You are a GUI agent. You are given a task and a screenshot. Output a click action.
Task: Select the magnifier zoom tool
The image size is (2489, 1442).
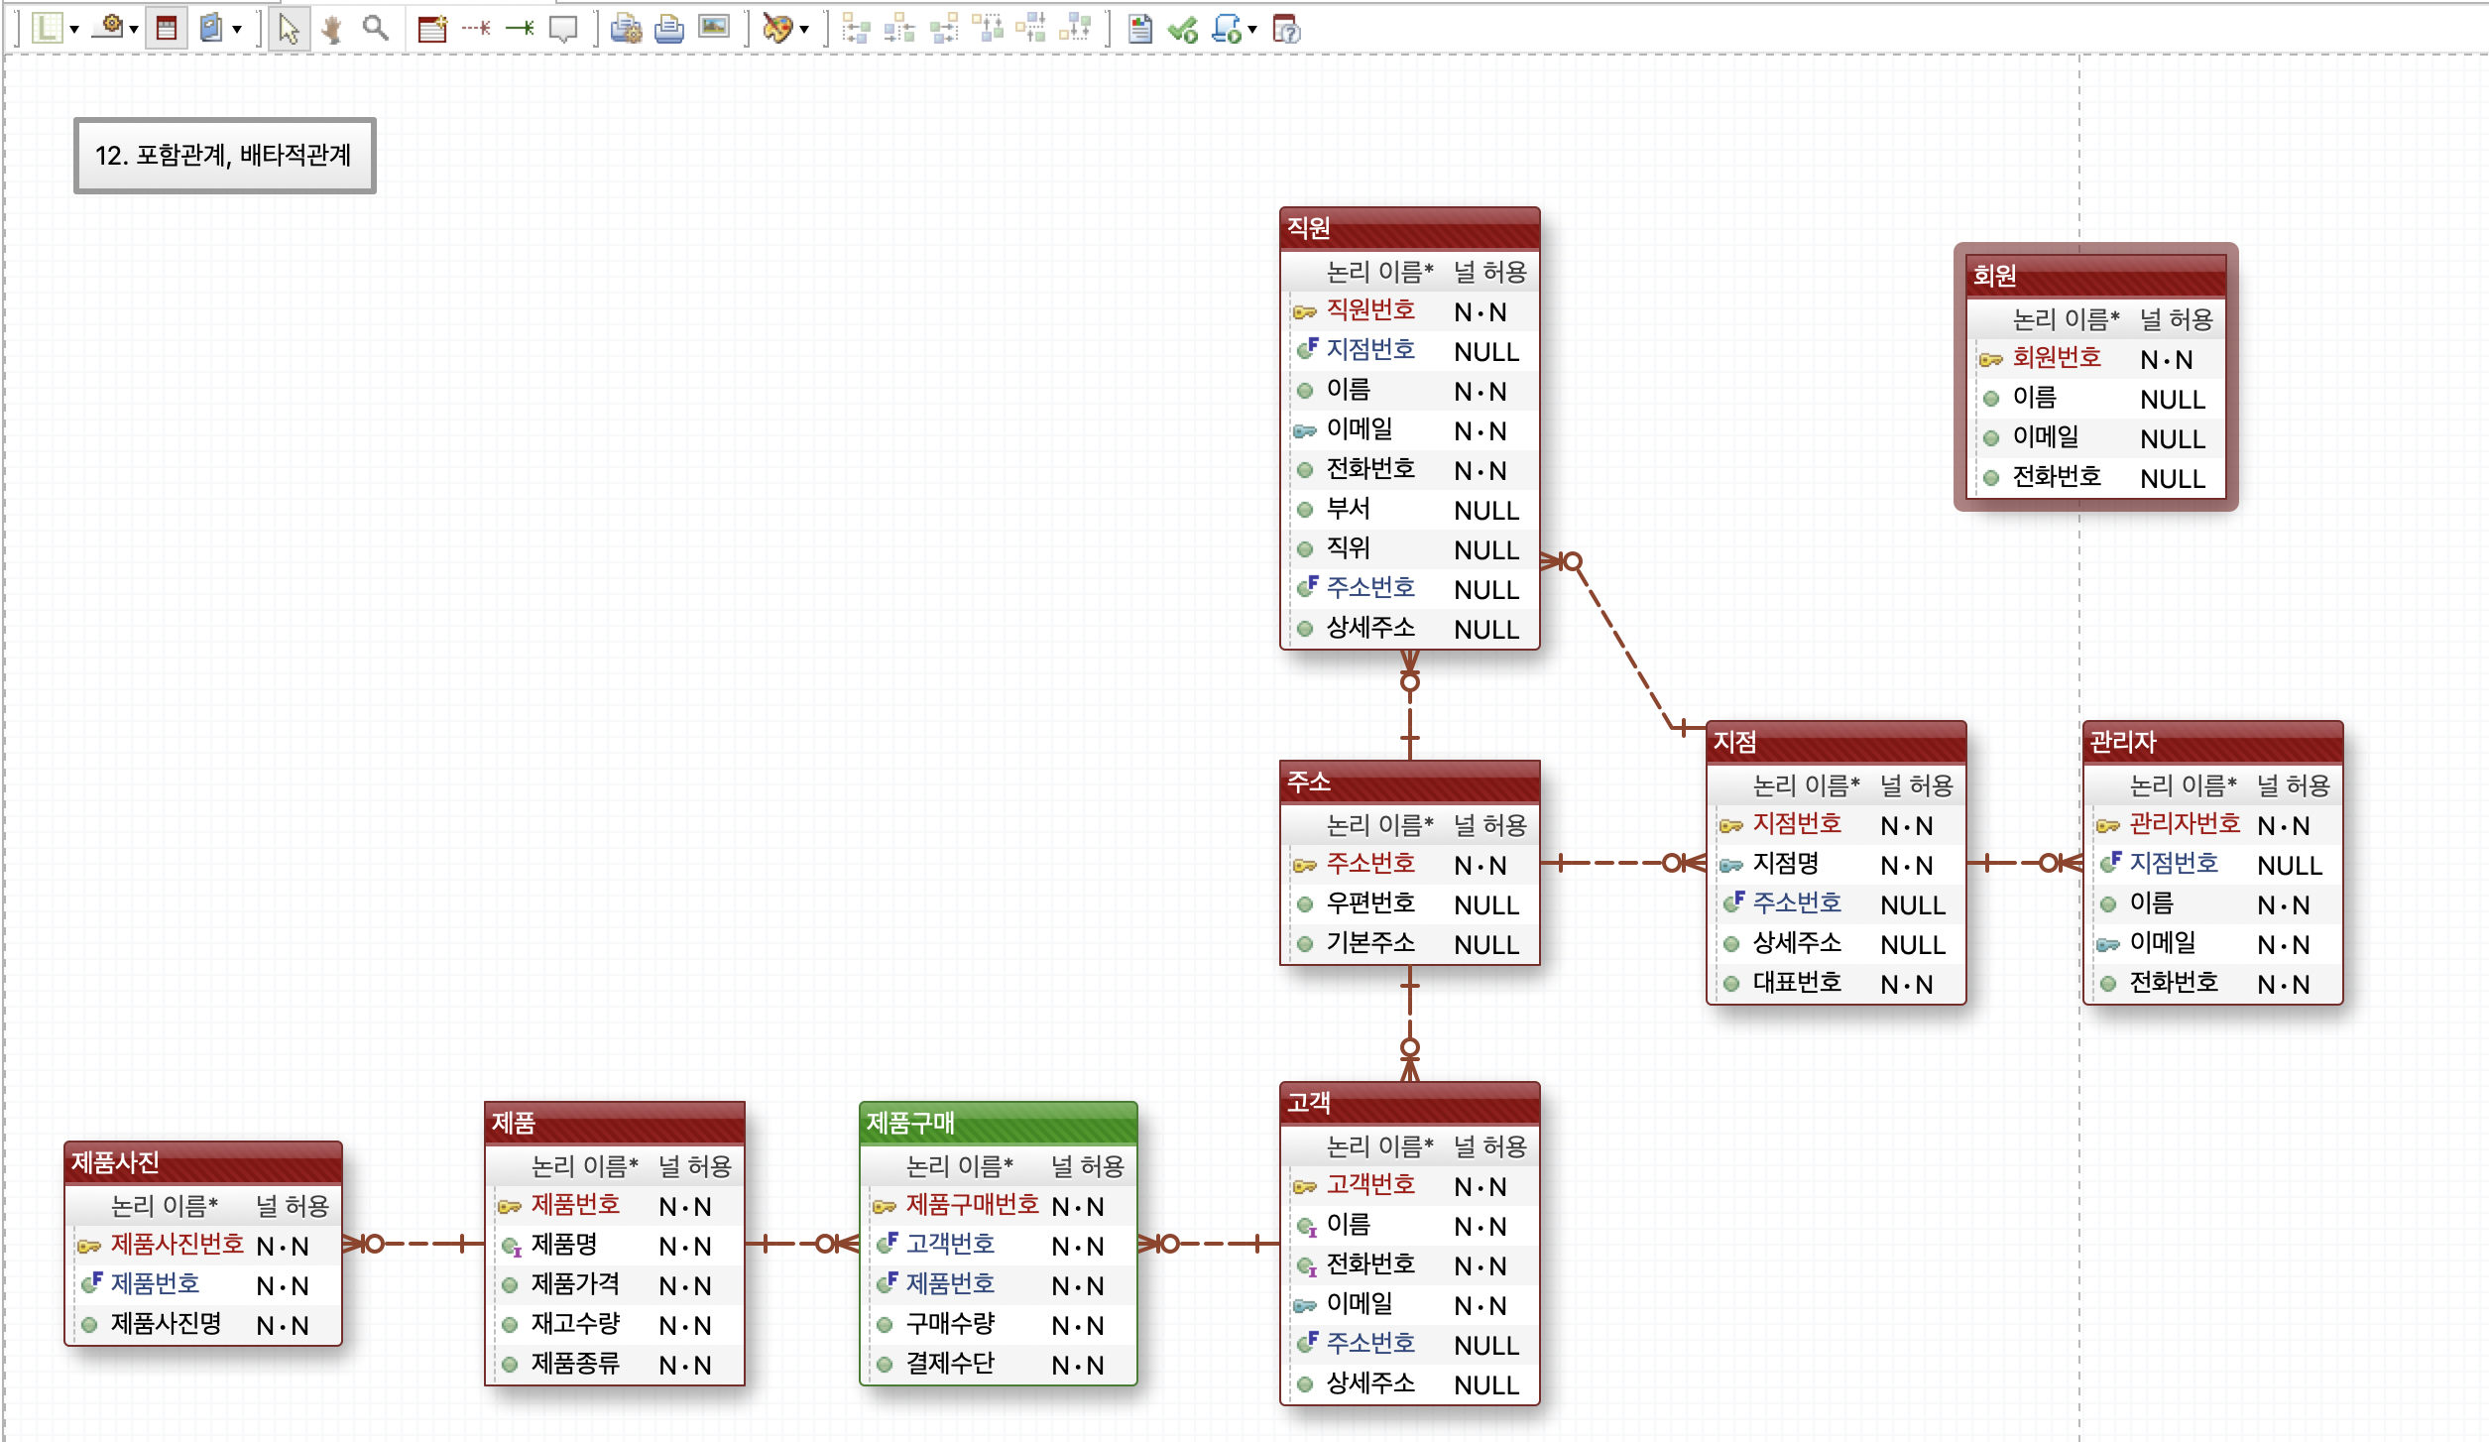click(x=375, y=29)
